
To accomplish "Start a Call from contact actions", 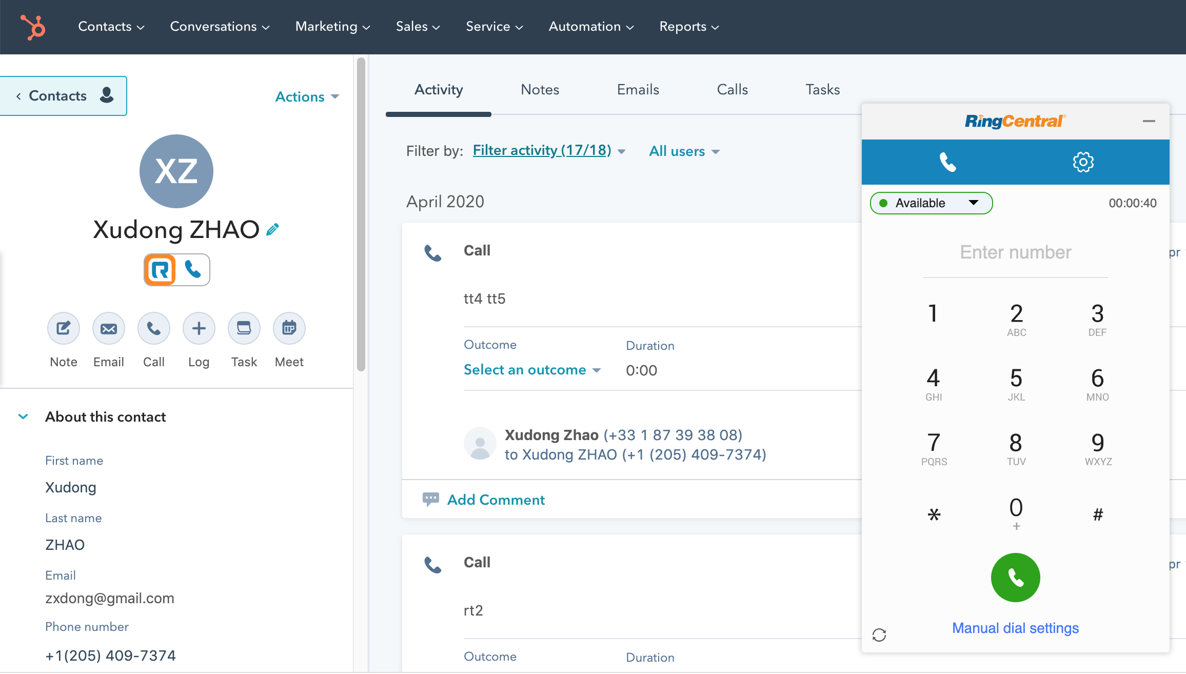I will coord(154,328).
